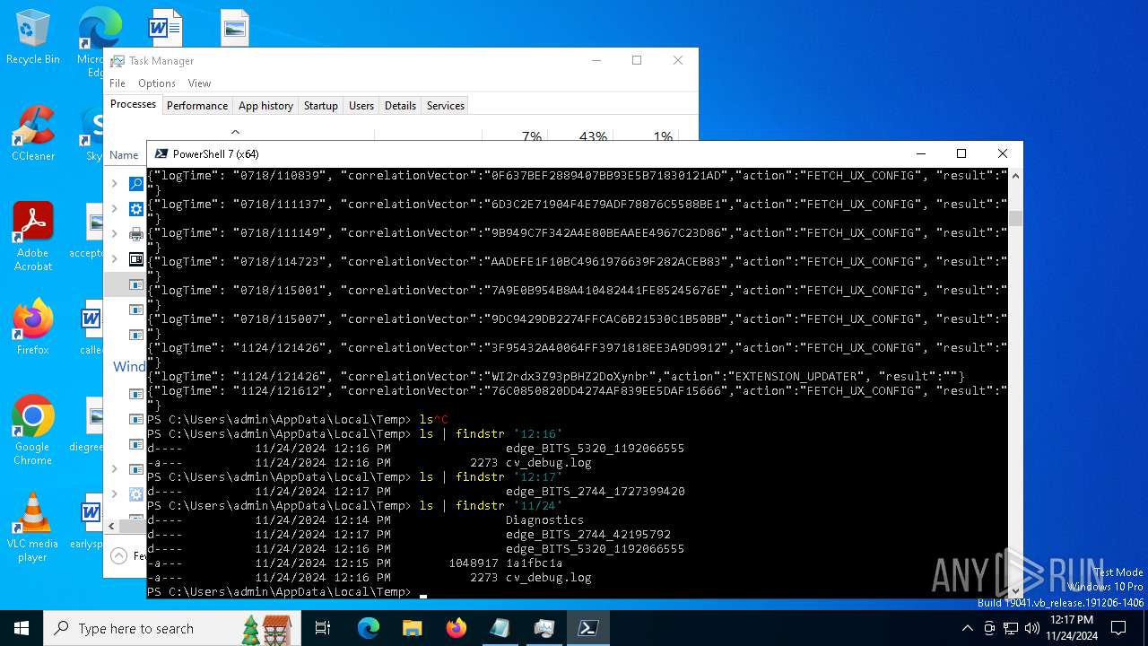1148x646 pixels.
Task: Click Task Manager's horizontal scroll left arrow
Action: [111, 526]
